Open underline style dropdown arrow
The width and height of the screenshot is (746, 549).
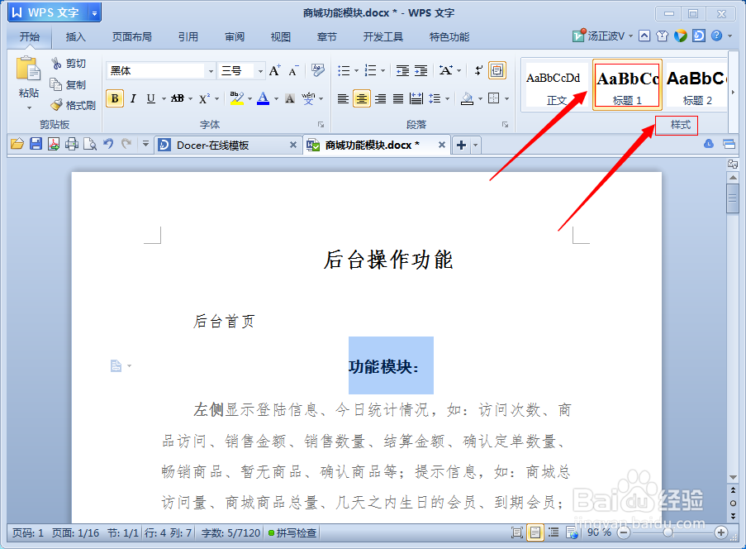(x=164, y=99)
